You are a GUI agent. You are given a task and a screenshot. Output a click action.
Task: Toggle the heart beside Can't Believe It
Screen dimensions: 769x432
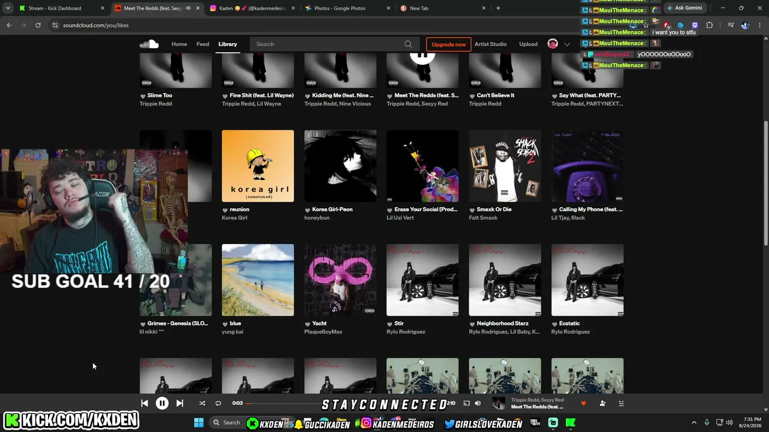coord(472,96)
